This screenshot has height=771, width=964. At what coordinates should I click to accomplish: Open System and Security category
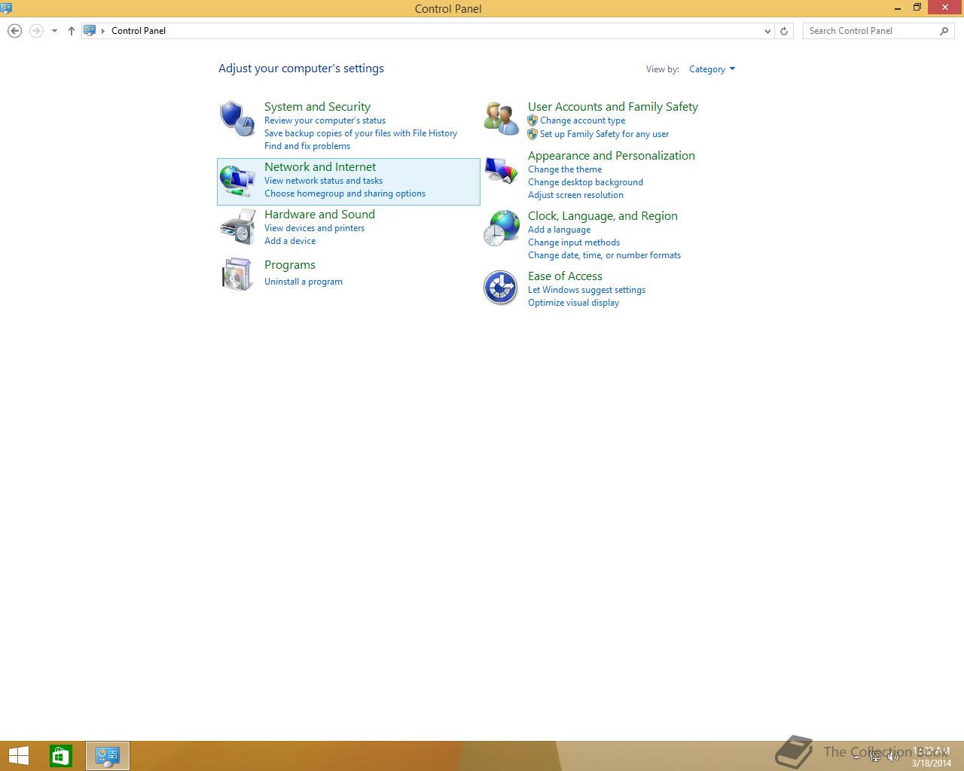(x=317, y=107)
